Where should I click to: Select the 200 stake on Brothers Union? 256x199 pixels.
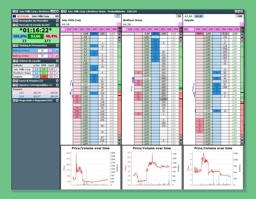pyautogui.click(x=143, y=29)
